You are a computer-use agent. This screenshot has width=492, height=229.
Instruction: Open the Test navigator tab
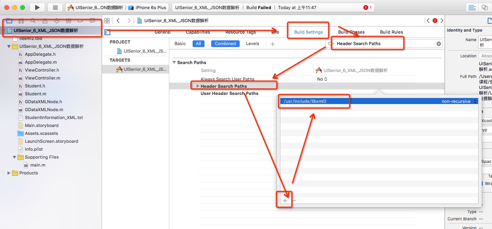[x=57, y=21]
